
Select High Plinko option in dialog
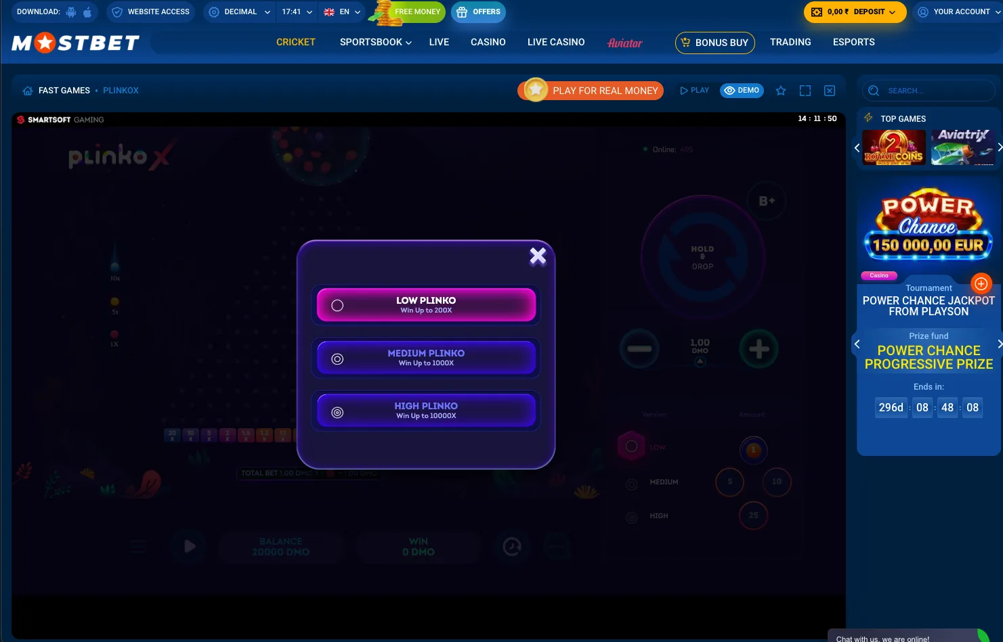(426, 411)
